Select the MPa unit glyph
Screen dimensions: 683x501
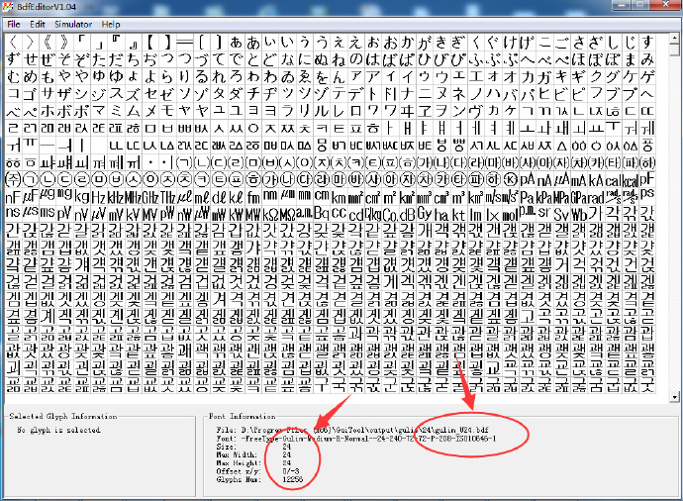click(x=560, y=197)
